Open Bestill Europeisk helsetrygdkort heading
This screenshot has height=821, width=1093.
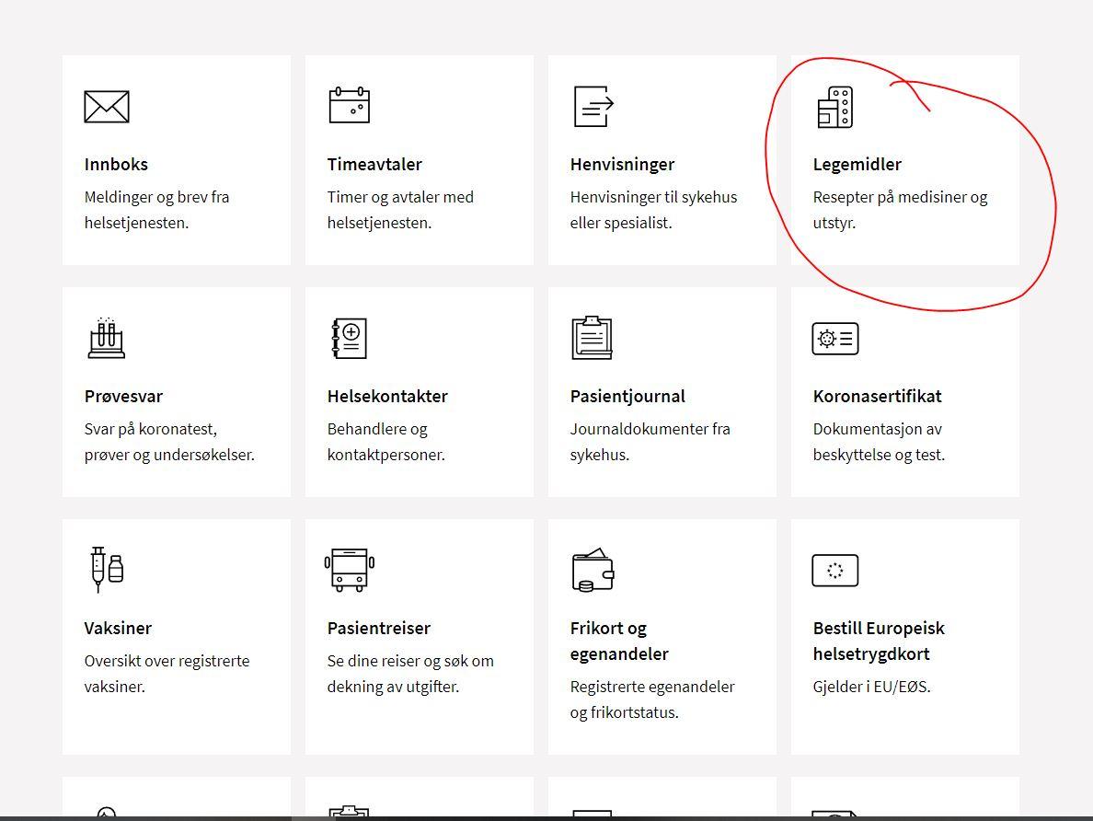click(x=879, y=641)
